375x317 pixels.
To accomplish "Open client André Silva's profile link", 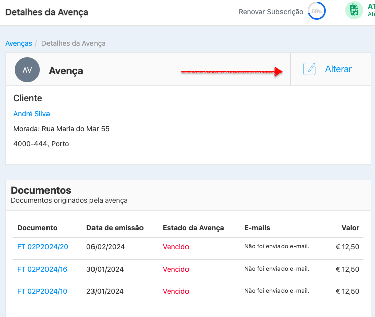I will tap(31, 114).
